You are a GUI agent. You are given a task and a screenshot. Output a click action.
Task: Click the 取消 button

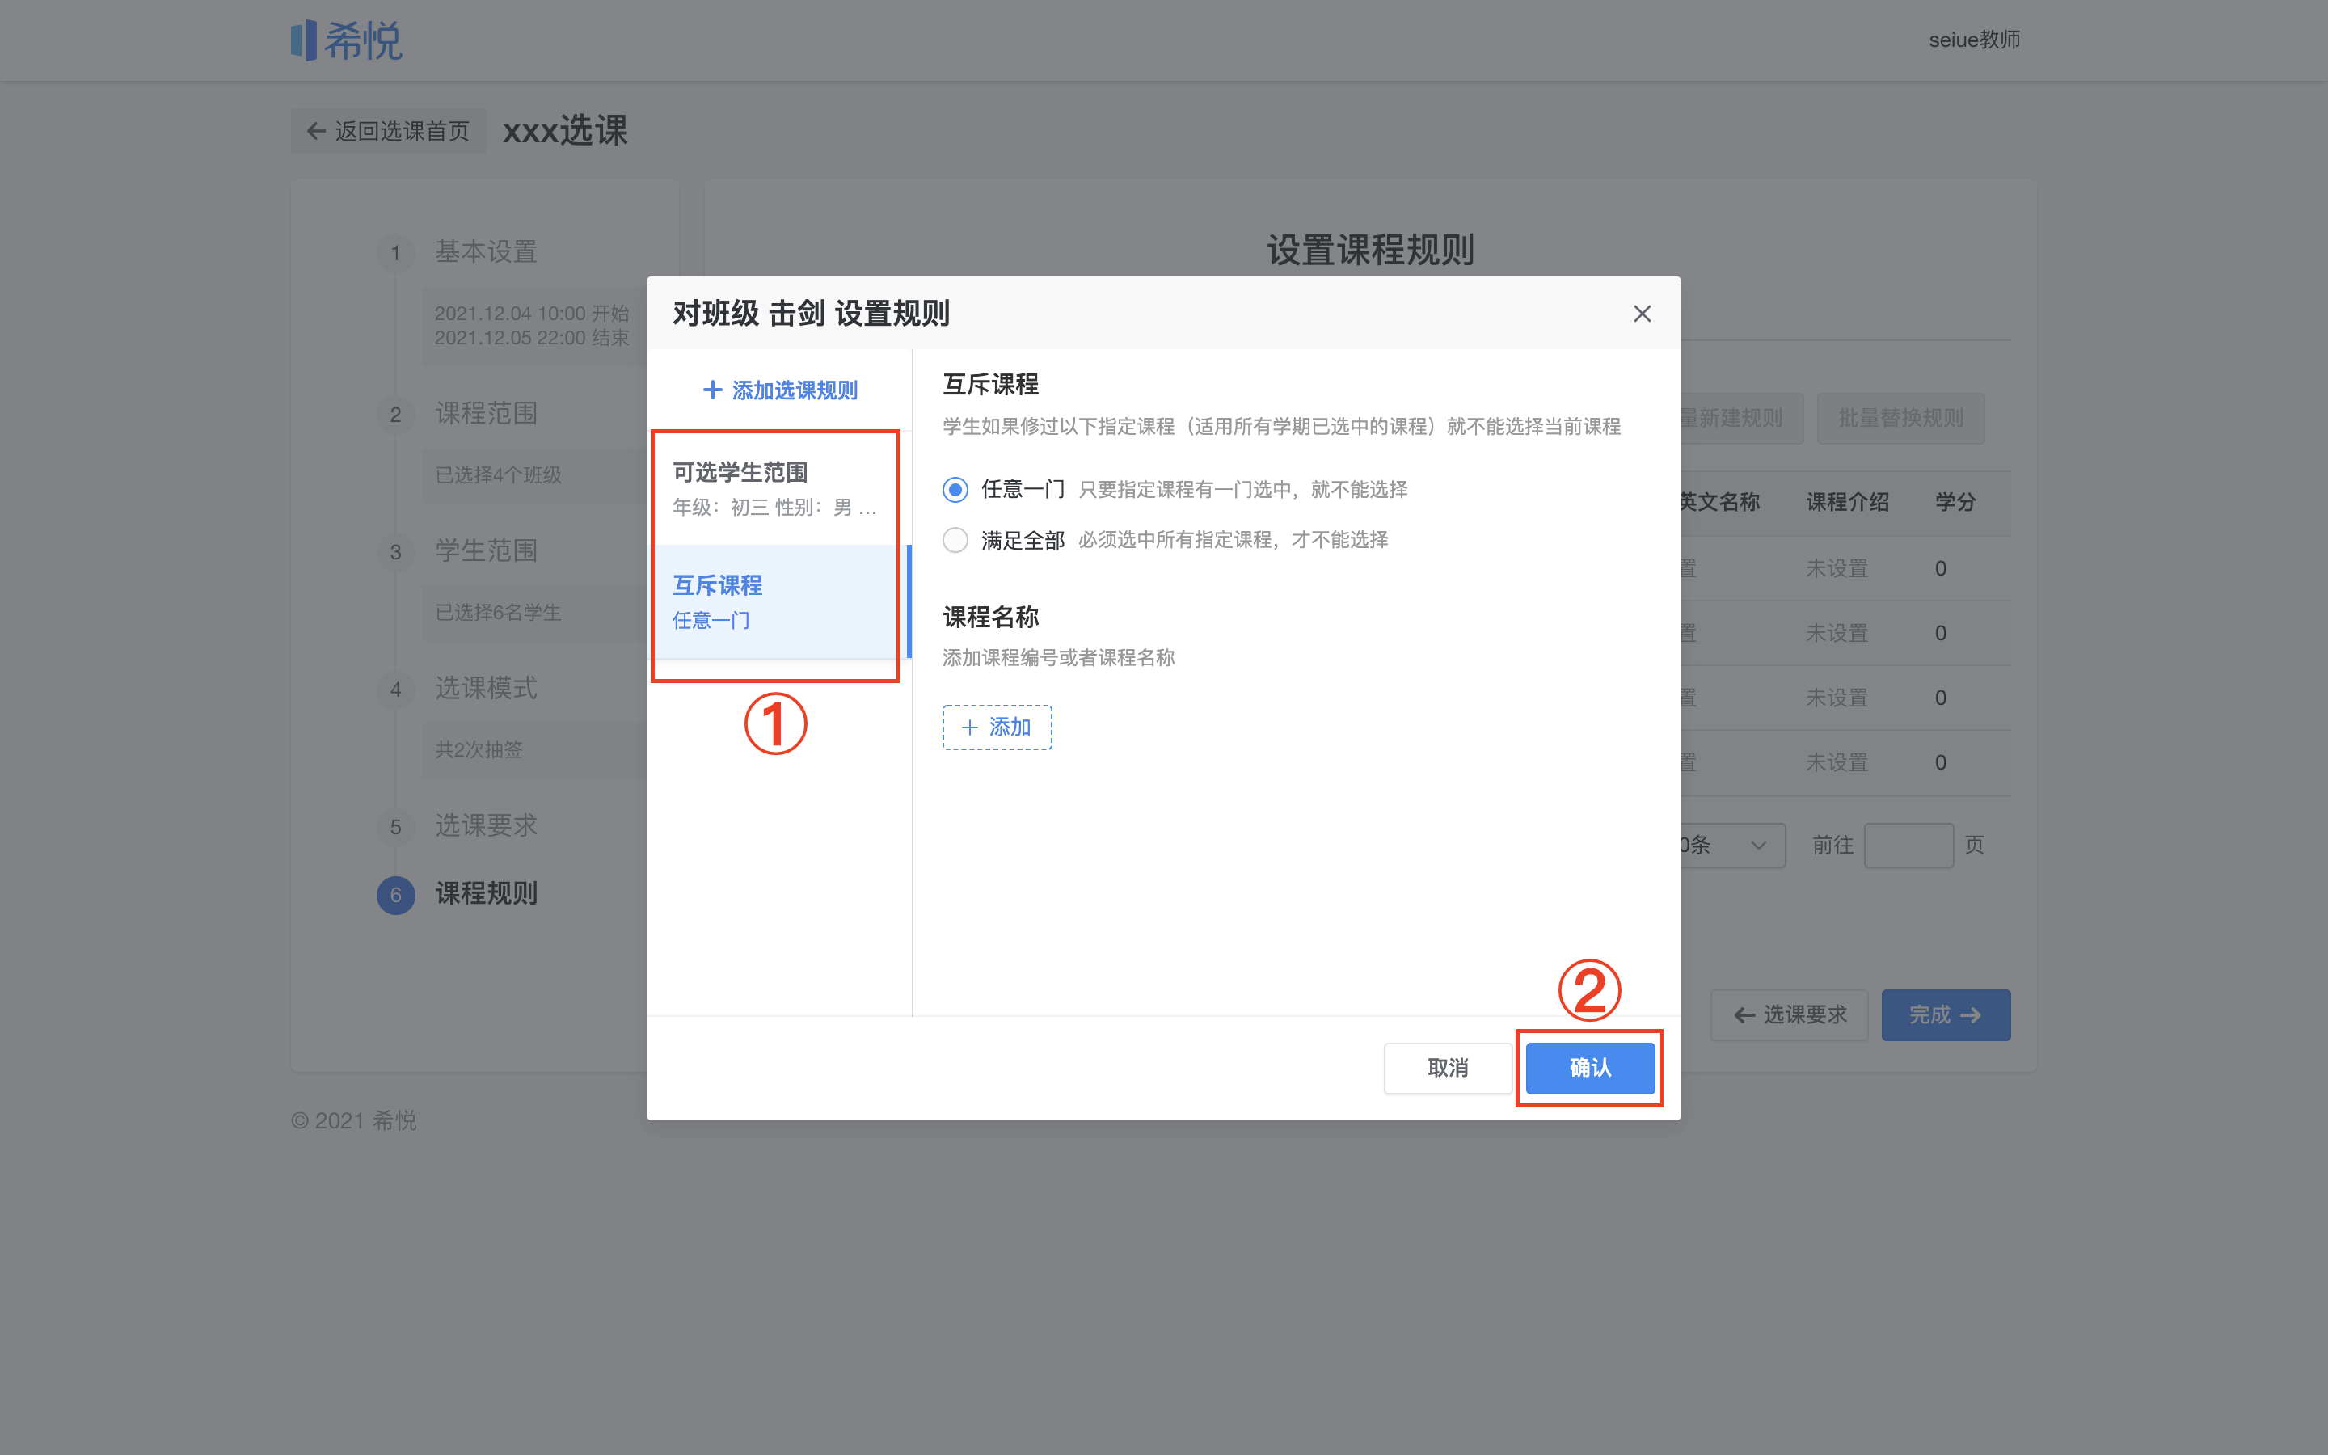coord(1448,1068)
